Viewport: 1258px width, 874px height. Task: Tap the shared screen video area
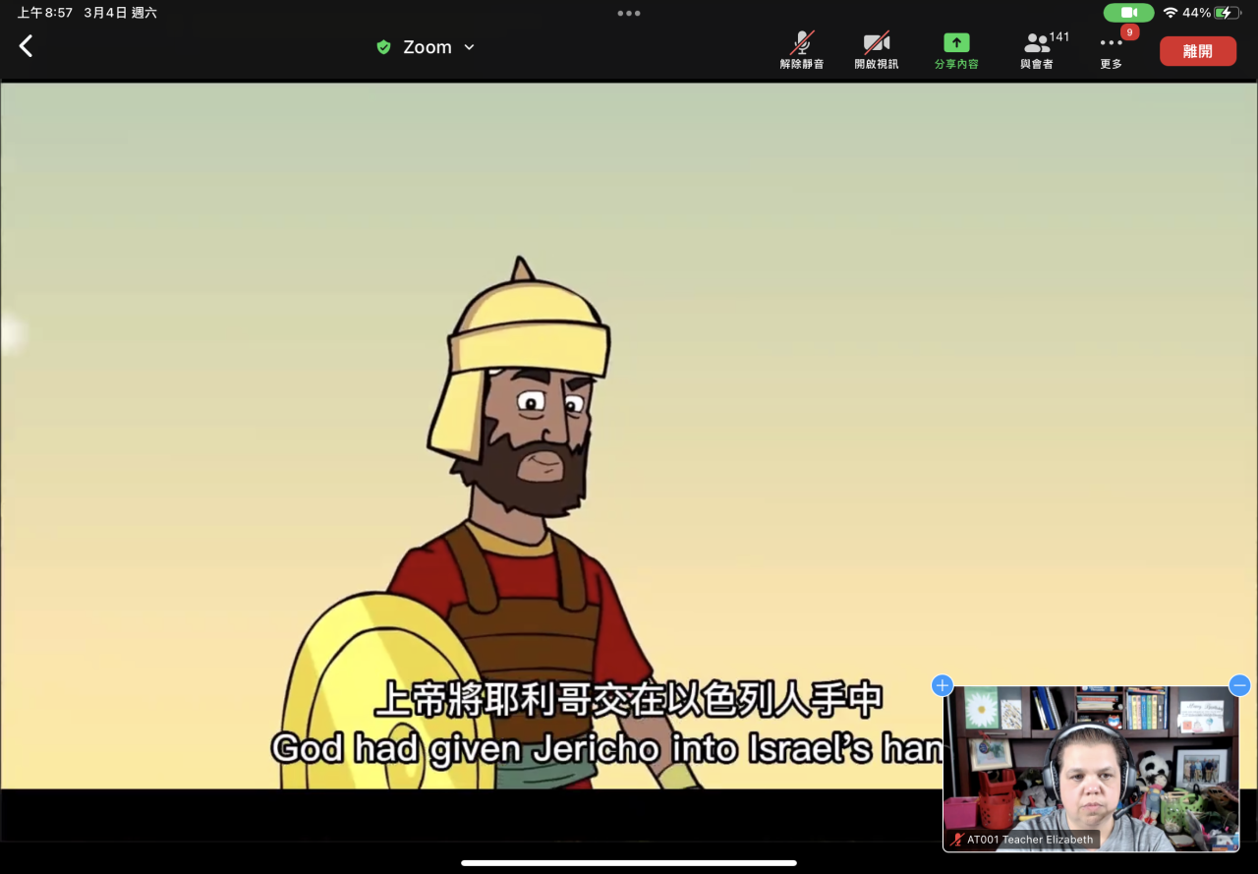[x=629, y=436]
